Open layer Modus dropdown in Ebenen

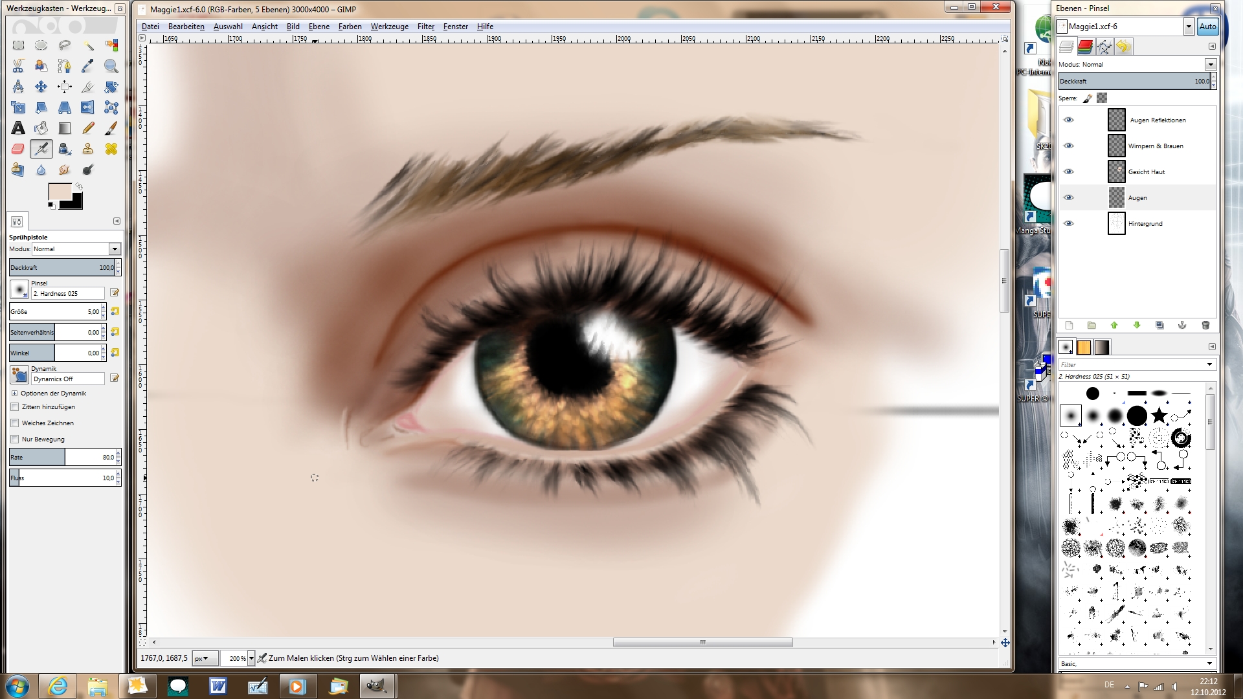coord(1210,64)
